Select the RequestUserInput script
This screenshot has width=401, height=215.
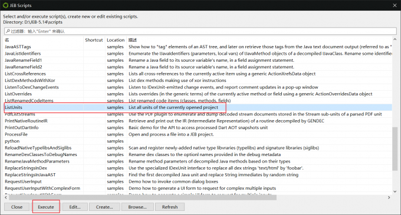point(23,181)
